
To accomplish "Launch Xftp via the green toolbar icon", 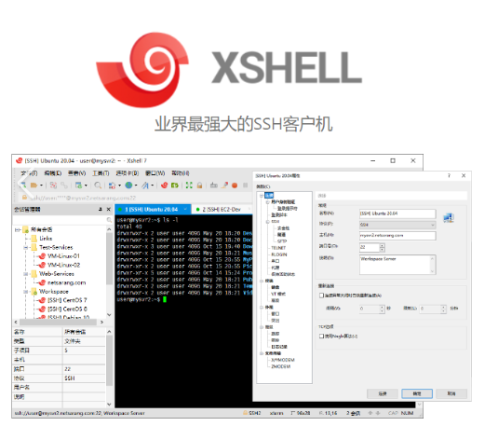I will coord(175,185).
